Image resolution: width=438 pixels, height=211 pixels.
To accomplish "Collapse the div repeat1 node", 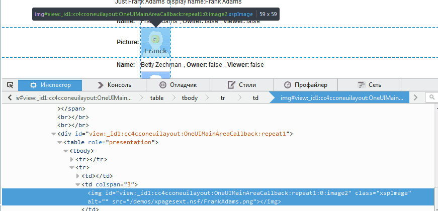I will 53,134.
